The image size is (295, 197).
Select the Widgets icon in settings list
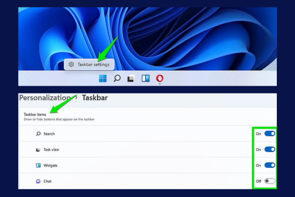[38, 165]
